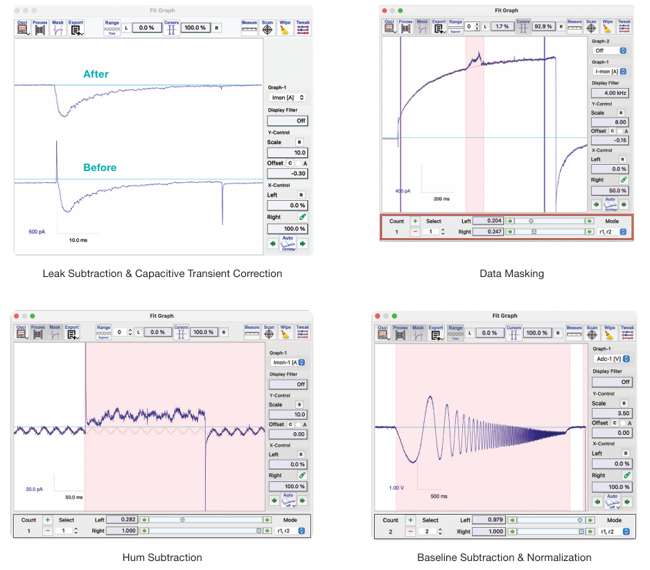Click Osci icon in Baseline Subtraction window
Viewport: 650px width, 570px height.
[383, 332]
